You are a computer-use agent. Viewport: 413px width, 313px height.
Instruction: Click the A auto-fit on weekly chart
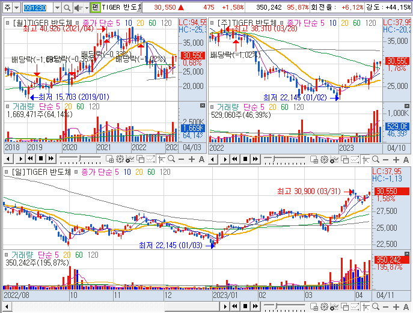(x=406, y=160)
